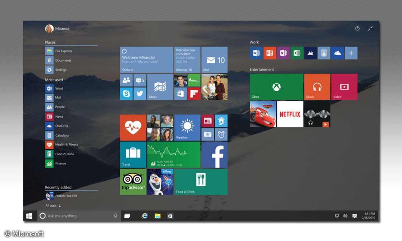Launch PowerPoint from the Work group
Viewport: 402px width, 241px height.
270,53
